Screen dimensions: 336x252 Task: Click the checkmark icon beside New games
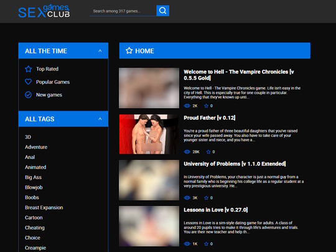28,95
